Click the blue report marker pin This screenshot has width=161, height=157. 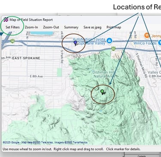point(75,43)
